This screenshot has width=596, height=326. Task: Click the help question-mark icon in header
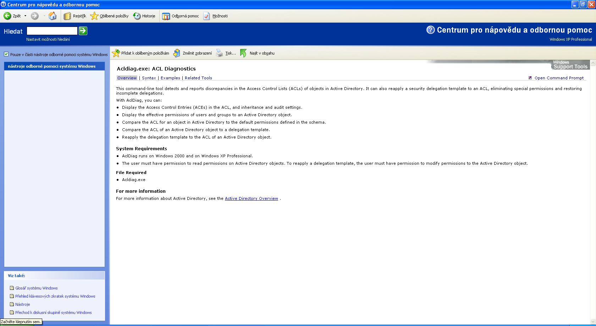(x=430, y=30)
